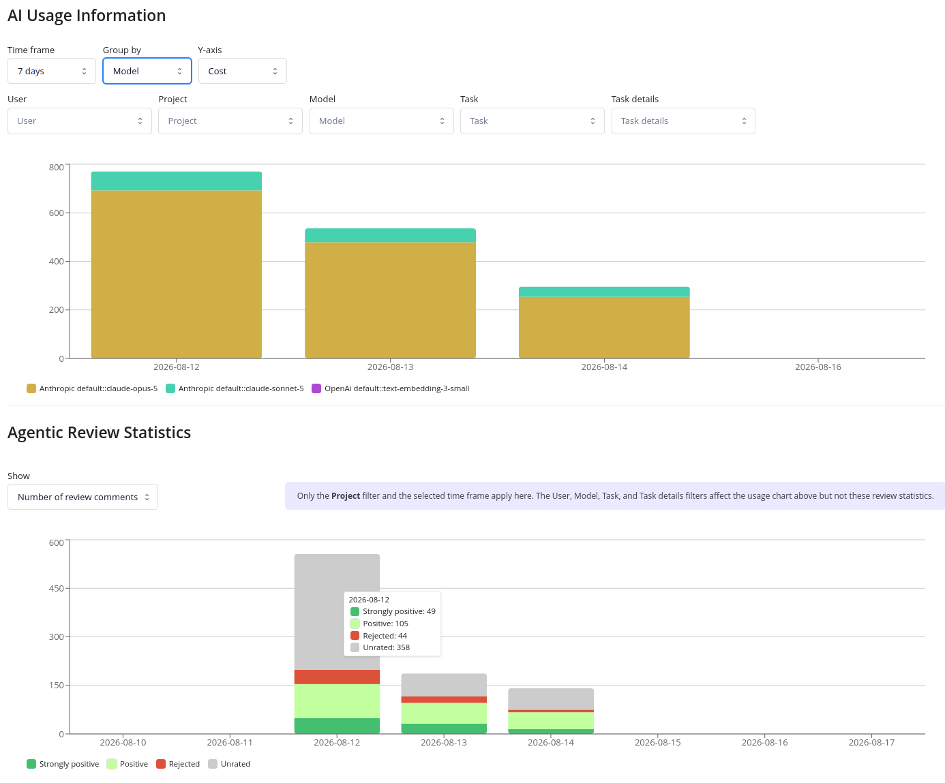
Task: Open the Show dropdown for review comments
Action: [x=82, y=497]
